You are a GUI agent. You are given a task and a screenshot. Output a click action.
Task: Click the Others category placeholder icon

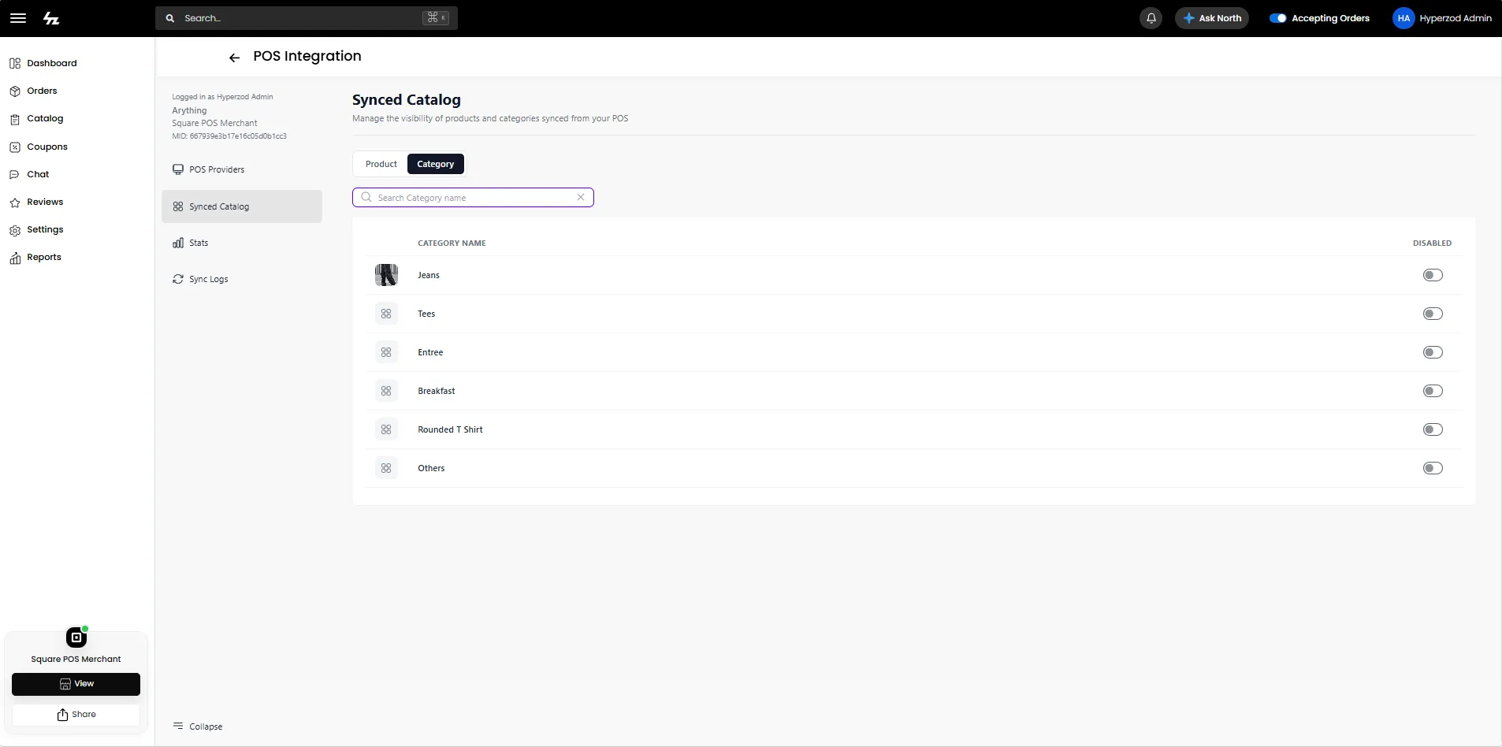click(386, 468)
